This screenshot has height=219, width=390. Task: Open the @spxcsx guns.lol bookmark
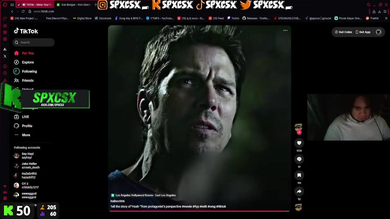318,18
